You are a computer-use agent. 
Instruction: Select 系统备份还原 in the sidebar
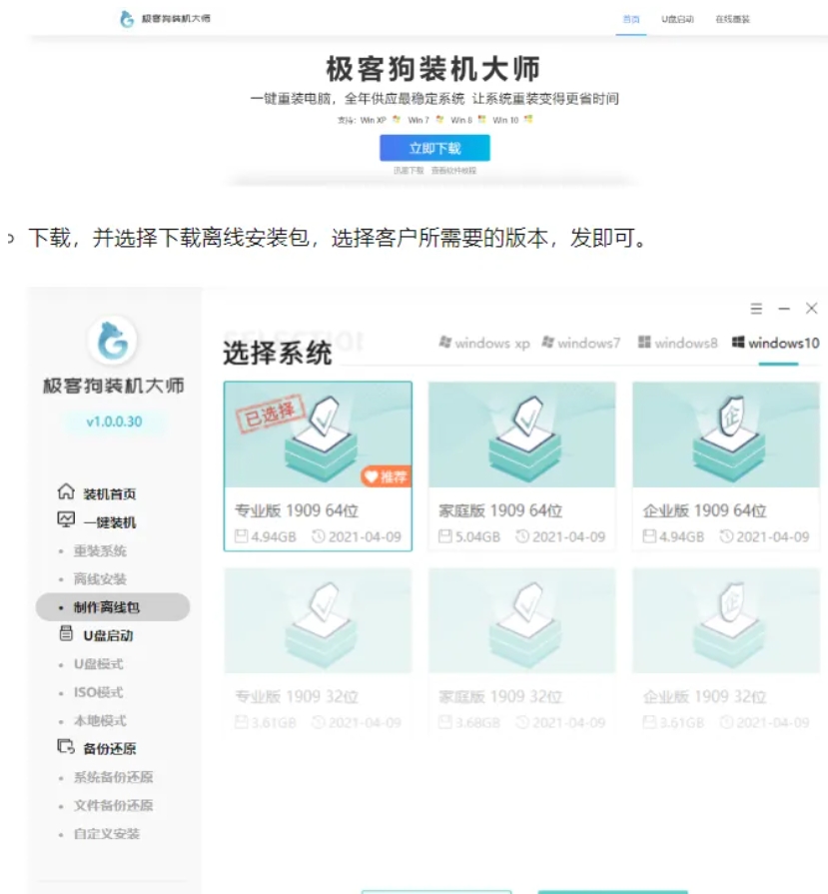(x=113, y=777)
